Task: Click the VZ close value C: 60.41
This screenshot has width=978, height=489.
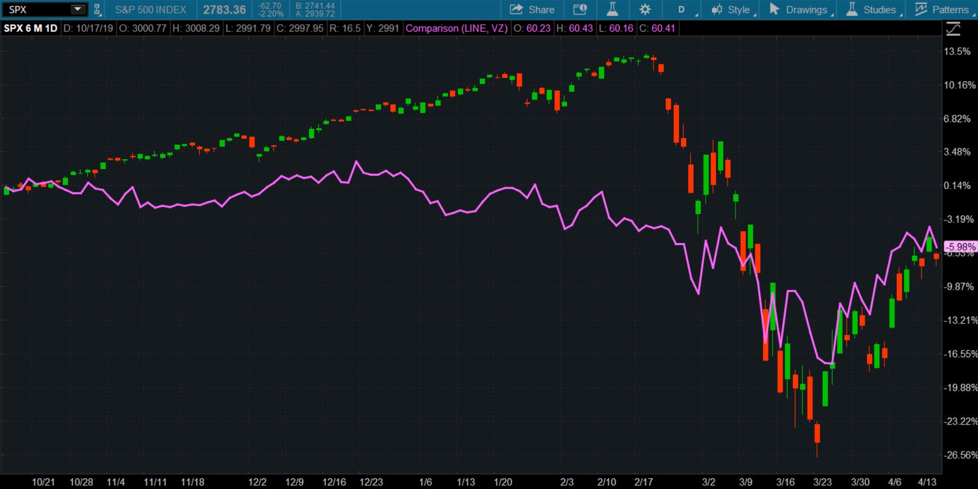Action: point(657,28)
